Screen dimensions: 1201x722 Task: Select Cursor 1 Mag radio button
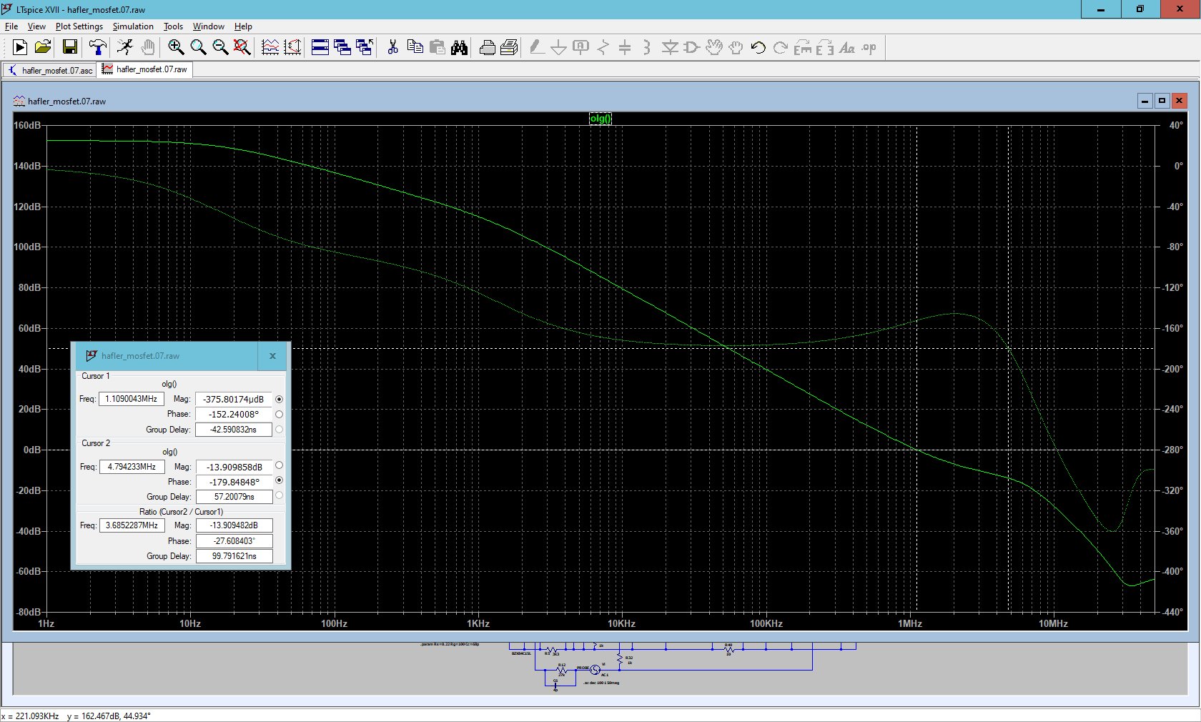click(x=279, y=399)
